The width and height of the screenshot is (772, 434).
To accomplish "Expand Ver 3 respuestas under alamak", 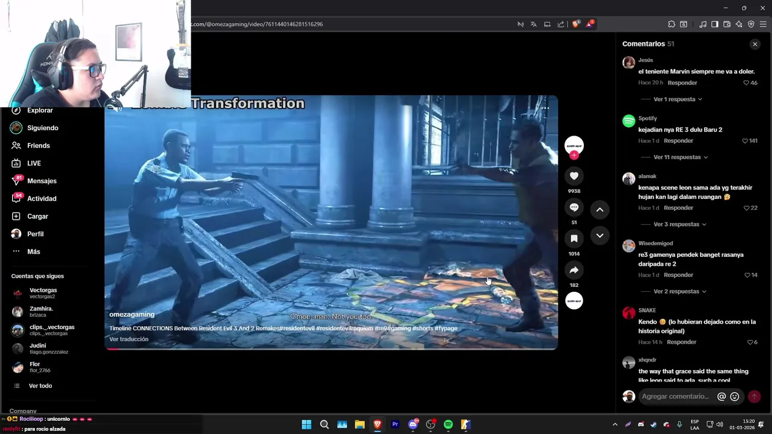I will click(680, 224).
